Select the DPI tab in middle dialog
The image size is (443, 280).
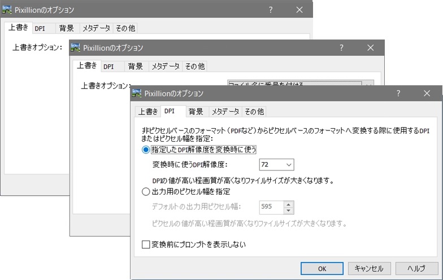pos(112,67)
